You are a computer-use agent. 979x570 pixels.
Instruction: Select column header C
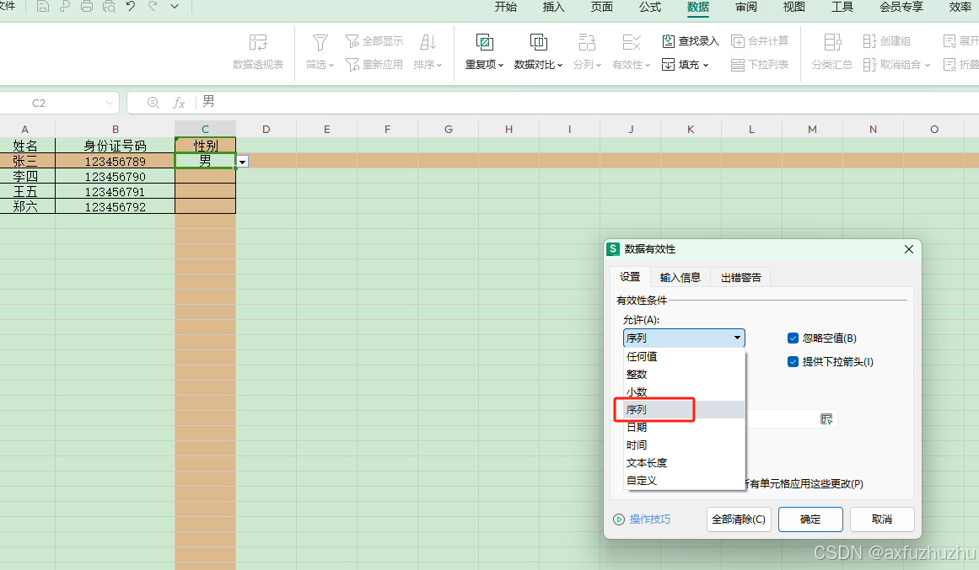[x=206, y=129]
